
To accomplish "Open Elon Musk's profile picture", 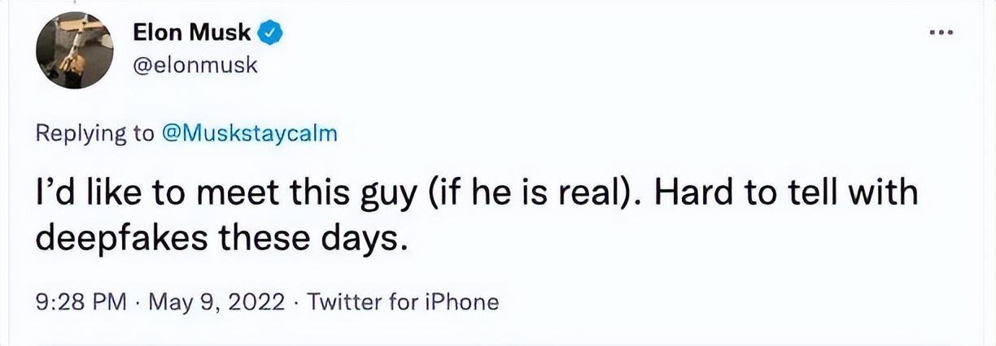I will 75,50.
